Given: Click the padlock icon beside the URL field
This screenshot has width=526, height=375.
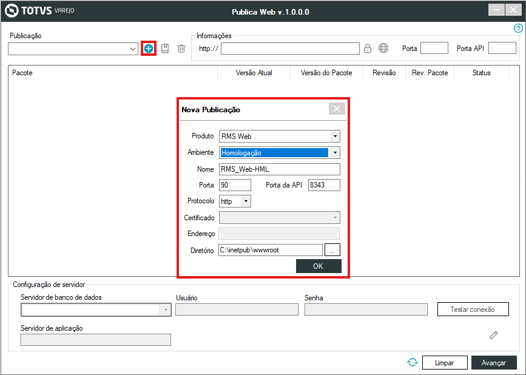Looking at the screenshot, I should pos(368,49).
